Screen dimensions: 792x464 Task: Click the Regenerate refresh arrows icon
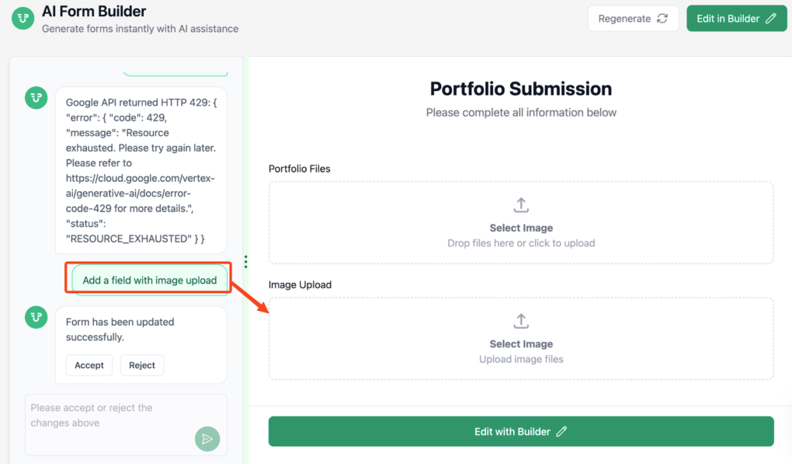pyautogui.click(x=662, y=19)
